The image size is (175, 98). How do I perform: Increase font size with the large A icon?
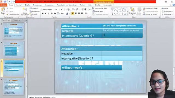(x=62, y=10)
